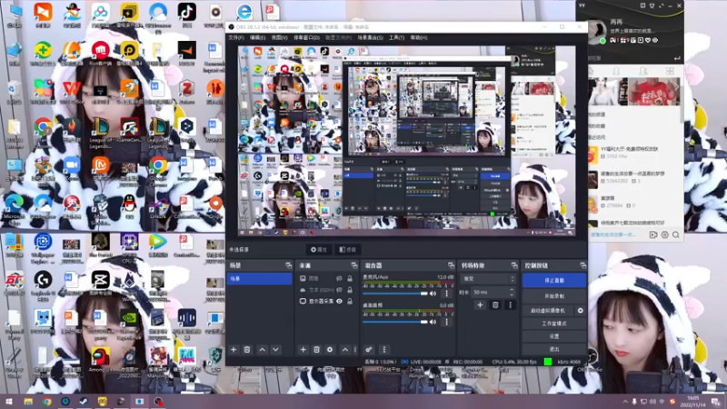Click the 退出 exit button

point(554,349)
